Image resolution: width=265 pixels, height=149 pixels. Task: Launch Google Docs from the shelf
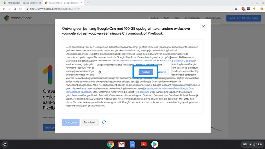point(133,145)
